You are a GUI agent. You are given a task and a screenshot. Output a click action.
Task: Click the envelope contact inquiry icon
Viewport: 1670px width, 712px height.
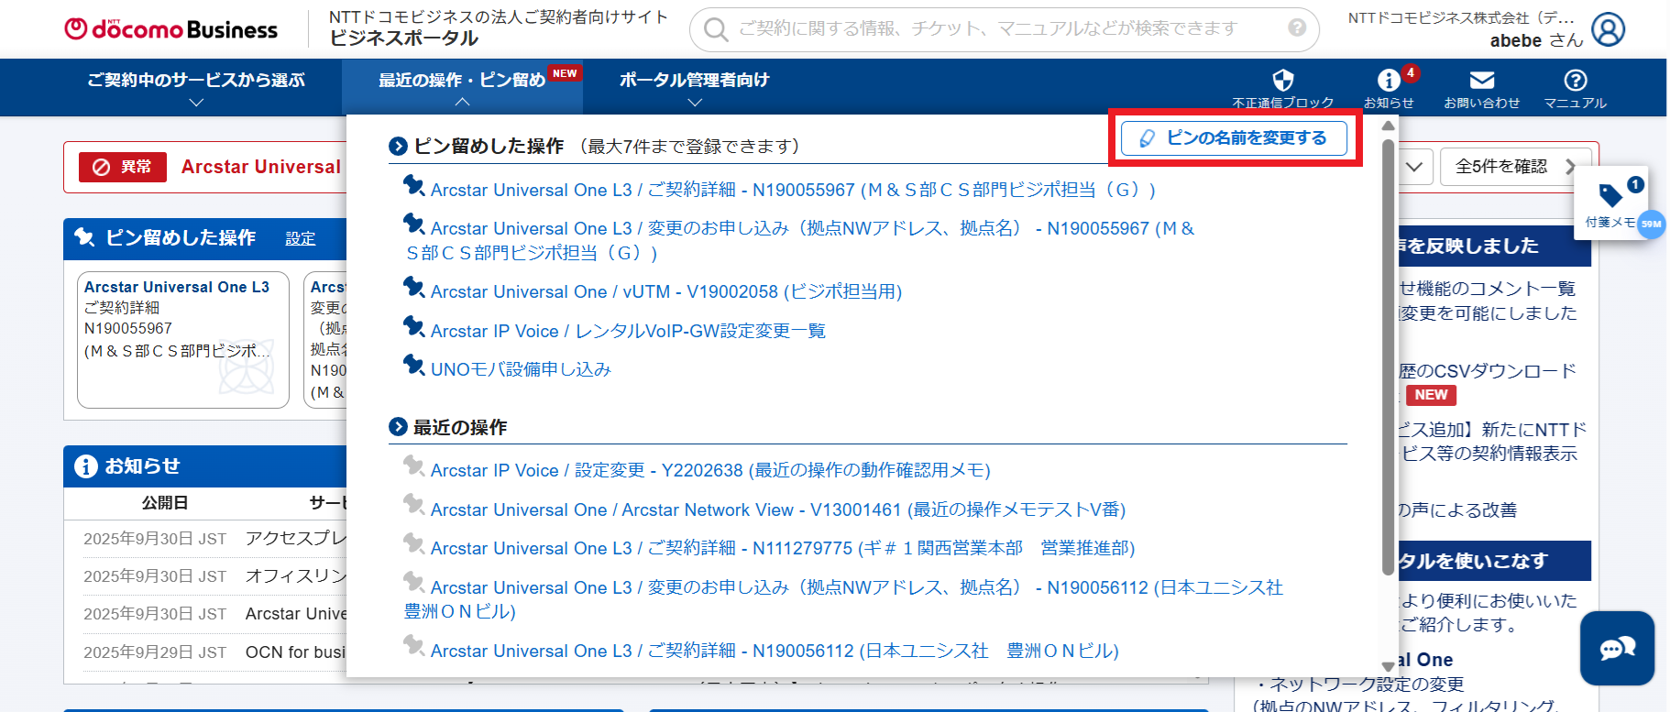tap(1481, 81)
